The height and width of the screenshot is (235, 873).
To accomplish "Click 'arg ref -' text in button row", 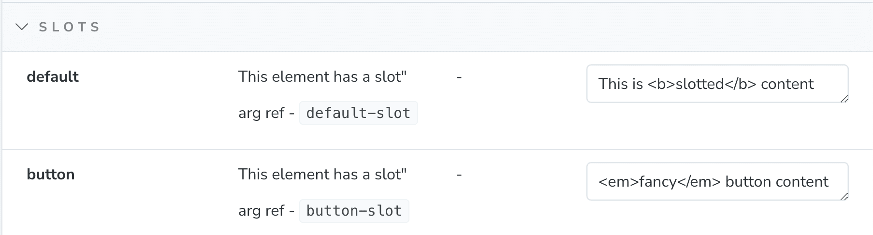I will 266,211.
